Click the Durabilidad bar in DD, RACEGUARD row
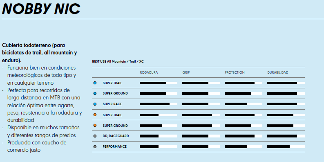Image resolution: width=324 pixels, height=162 pixels. click(x=286, y=136)
